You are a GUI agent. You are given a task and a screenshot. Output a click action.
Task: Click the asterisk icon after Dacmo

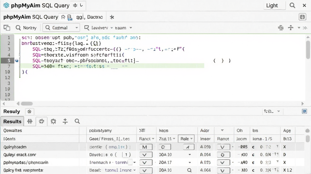[112, 17]
